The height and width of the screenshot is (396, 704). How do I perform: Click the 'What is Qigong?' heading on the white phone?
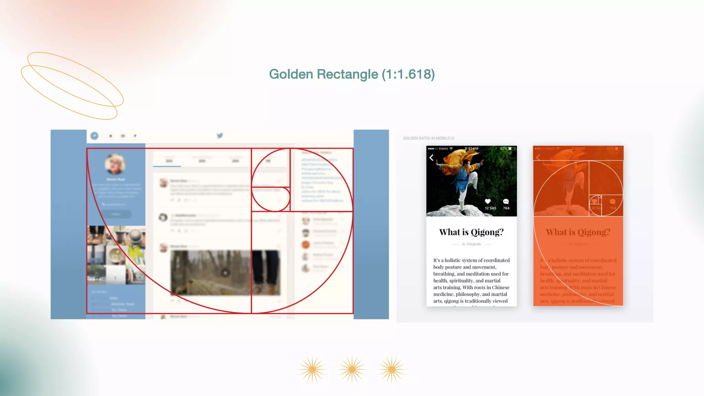pyautogui.click(x=471, y=232)
